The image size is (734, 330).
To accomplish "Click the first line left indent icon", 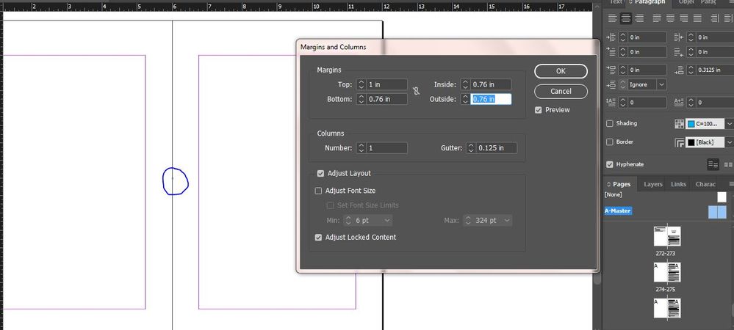I will (x=611, y=52).
